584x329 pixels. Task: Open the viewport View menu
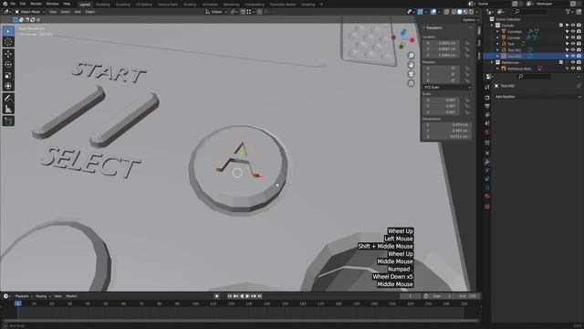53,12
